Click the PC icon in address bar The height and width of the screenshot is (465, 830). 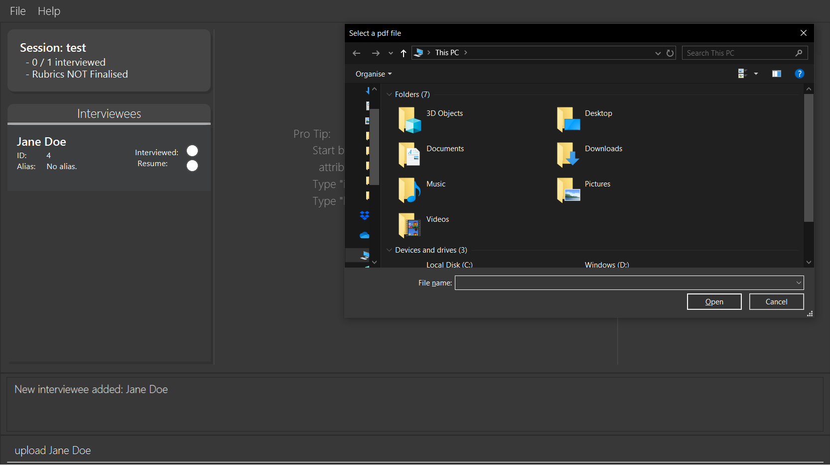419,53
